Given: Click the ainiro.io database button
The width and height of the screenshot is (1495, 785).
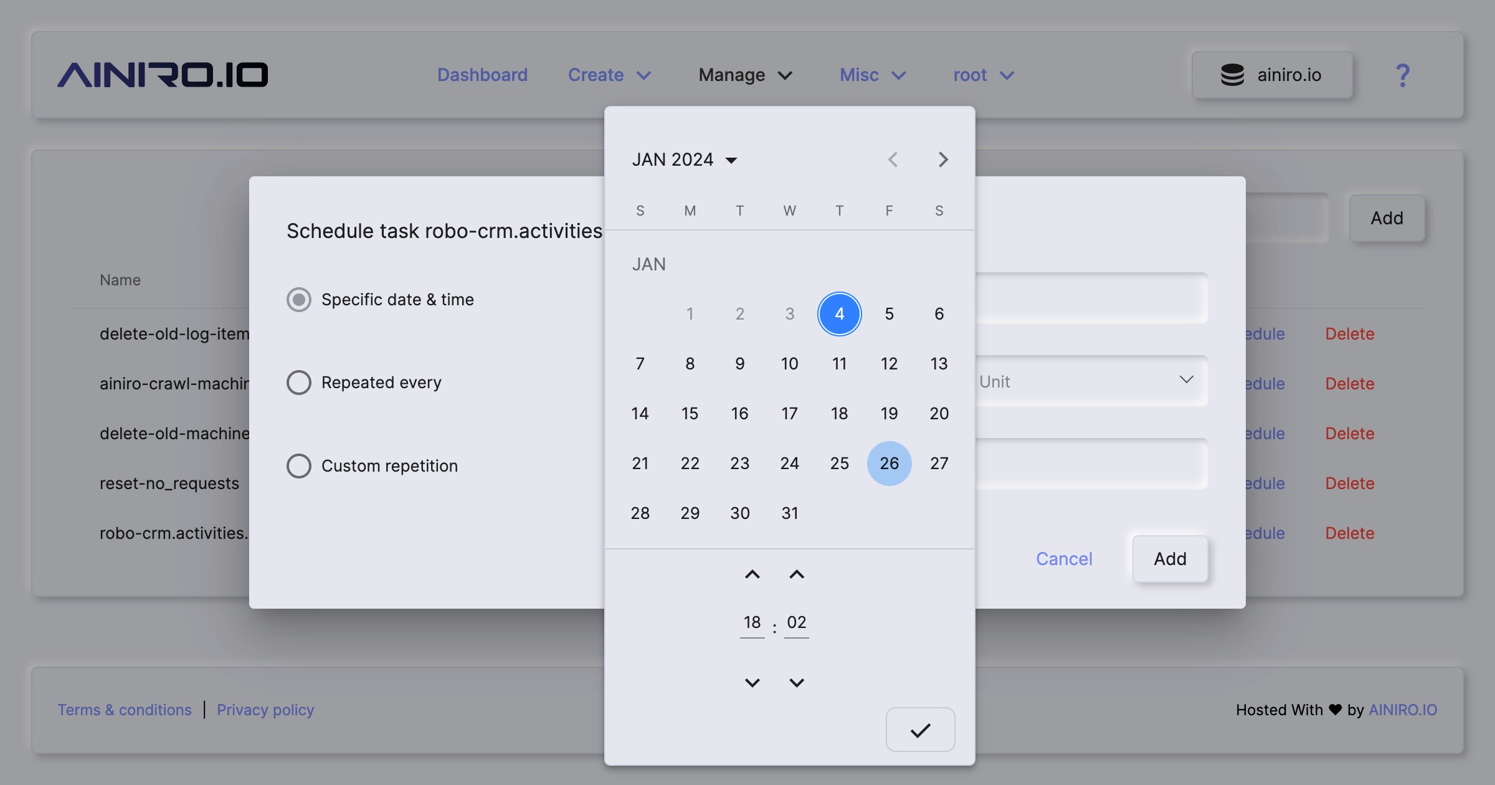Looking at the screenshot, I should pos(1271,75).
